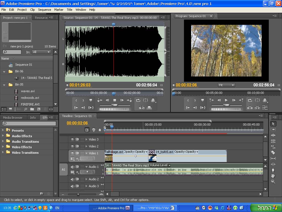Select the Pen tool in Tools panel
The image size is (282, 212).
tap(273, 170)
